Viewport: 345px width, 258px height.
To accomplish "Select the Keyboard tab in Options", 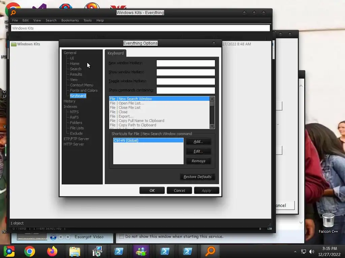I will pos(116,53).
